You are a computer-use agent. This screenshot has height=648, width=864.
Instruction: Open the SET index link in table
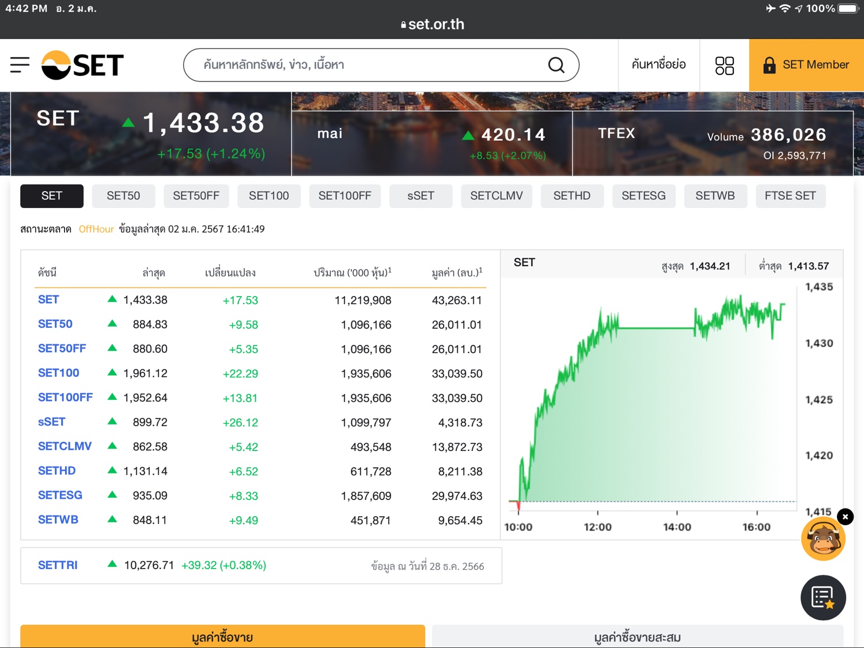coord(48,300)
